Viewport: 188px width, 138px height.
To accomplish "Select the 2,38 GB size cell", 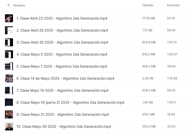I will coord(148,78).
